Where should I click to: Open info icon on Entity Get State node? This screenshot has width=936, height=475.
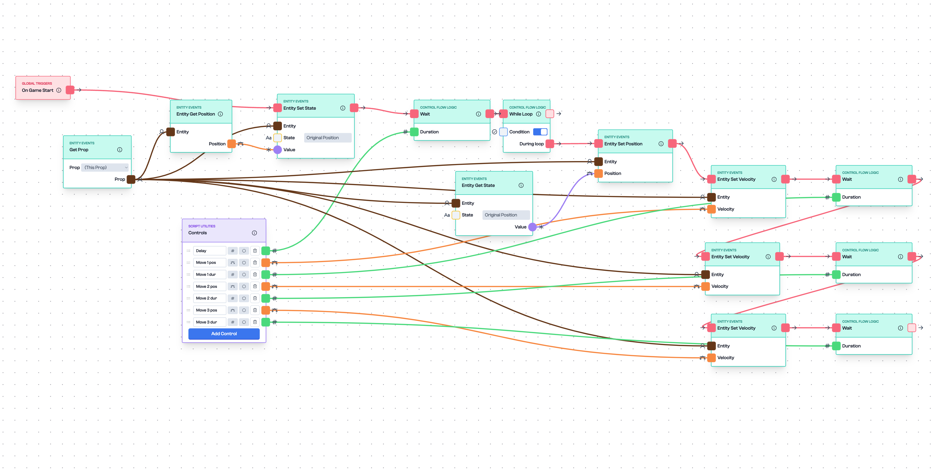(x=521, y=185)
